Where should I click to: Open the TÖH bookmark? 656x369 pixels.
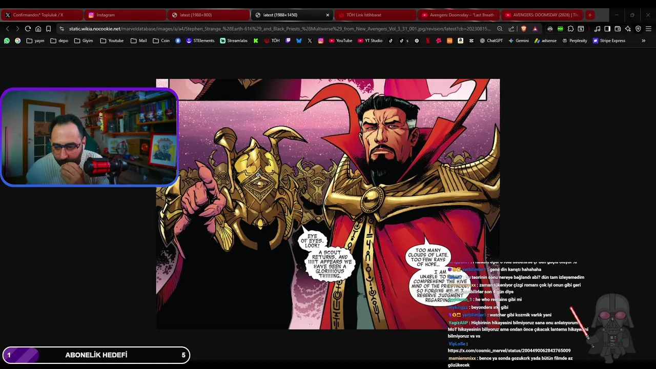click(x=272, y=40)
